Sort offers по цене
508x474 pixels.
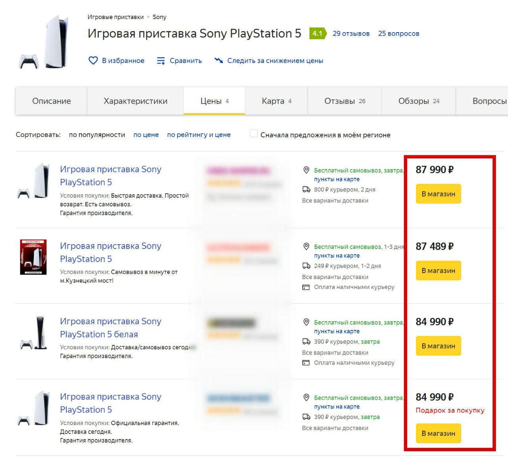tap(146, 135)
